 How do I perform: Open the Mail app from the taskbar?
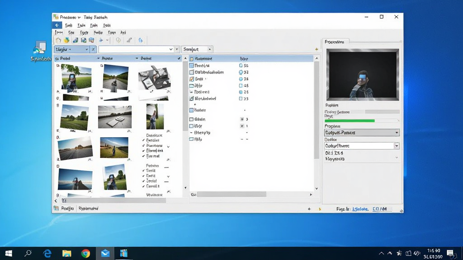105,254
